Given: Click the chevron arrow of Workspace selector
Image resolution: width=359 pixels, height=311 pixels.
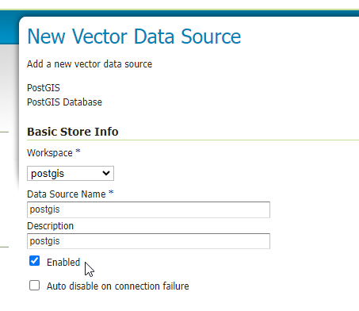Looking at the screenshot, I should tap(106, 174).
